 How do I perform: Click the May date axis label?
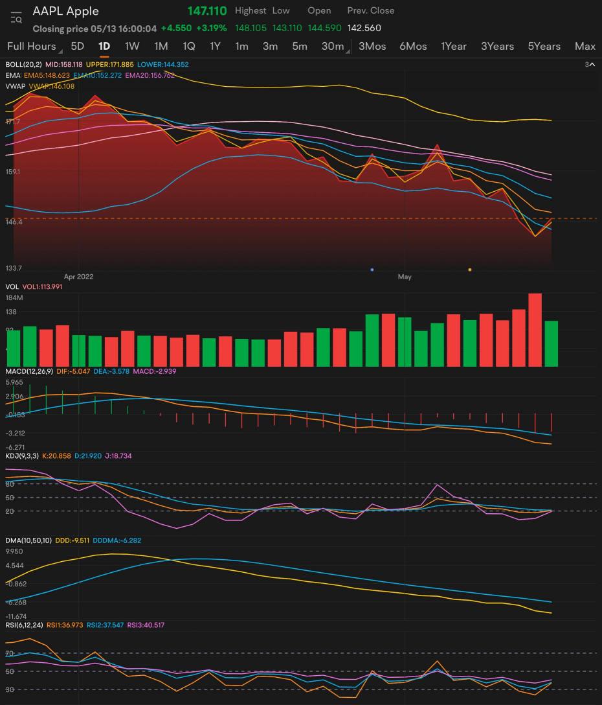pyautogui.click(x=405, y=277)
